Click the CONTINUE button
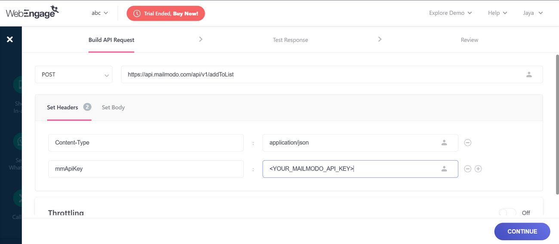 522,231
